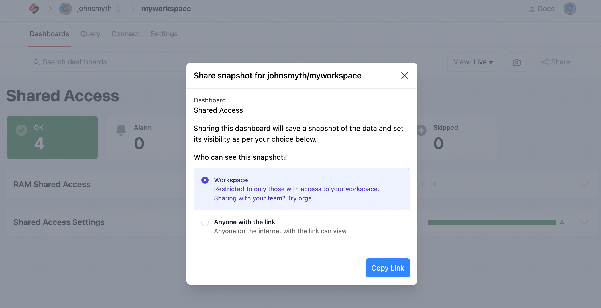Expand the Shared Access Settings row chevron

pos(584,222)
